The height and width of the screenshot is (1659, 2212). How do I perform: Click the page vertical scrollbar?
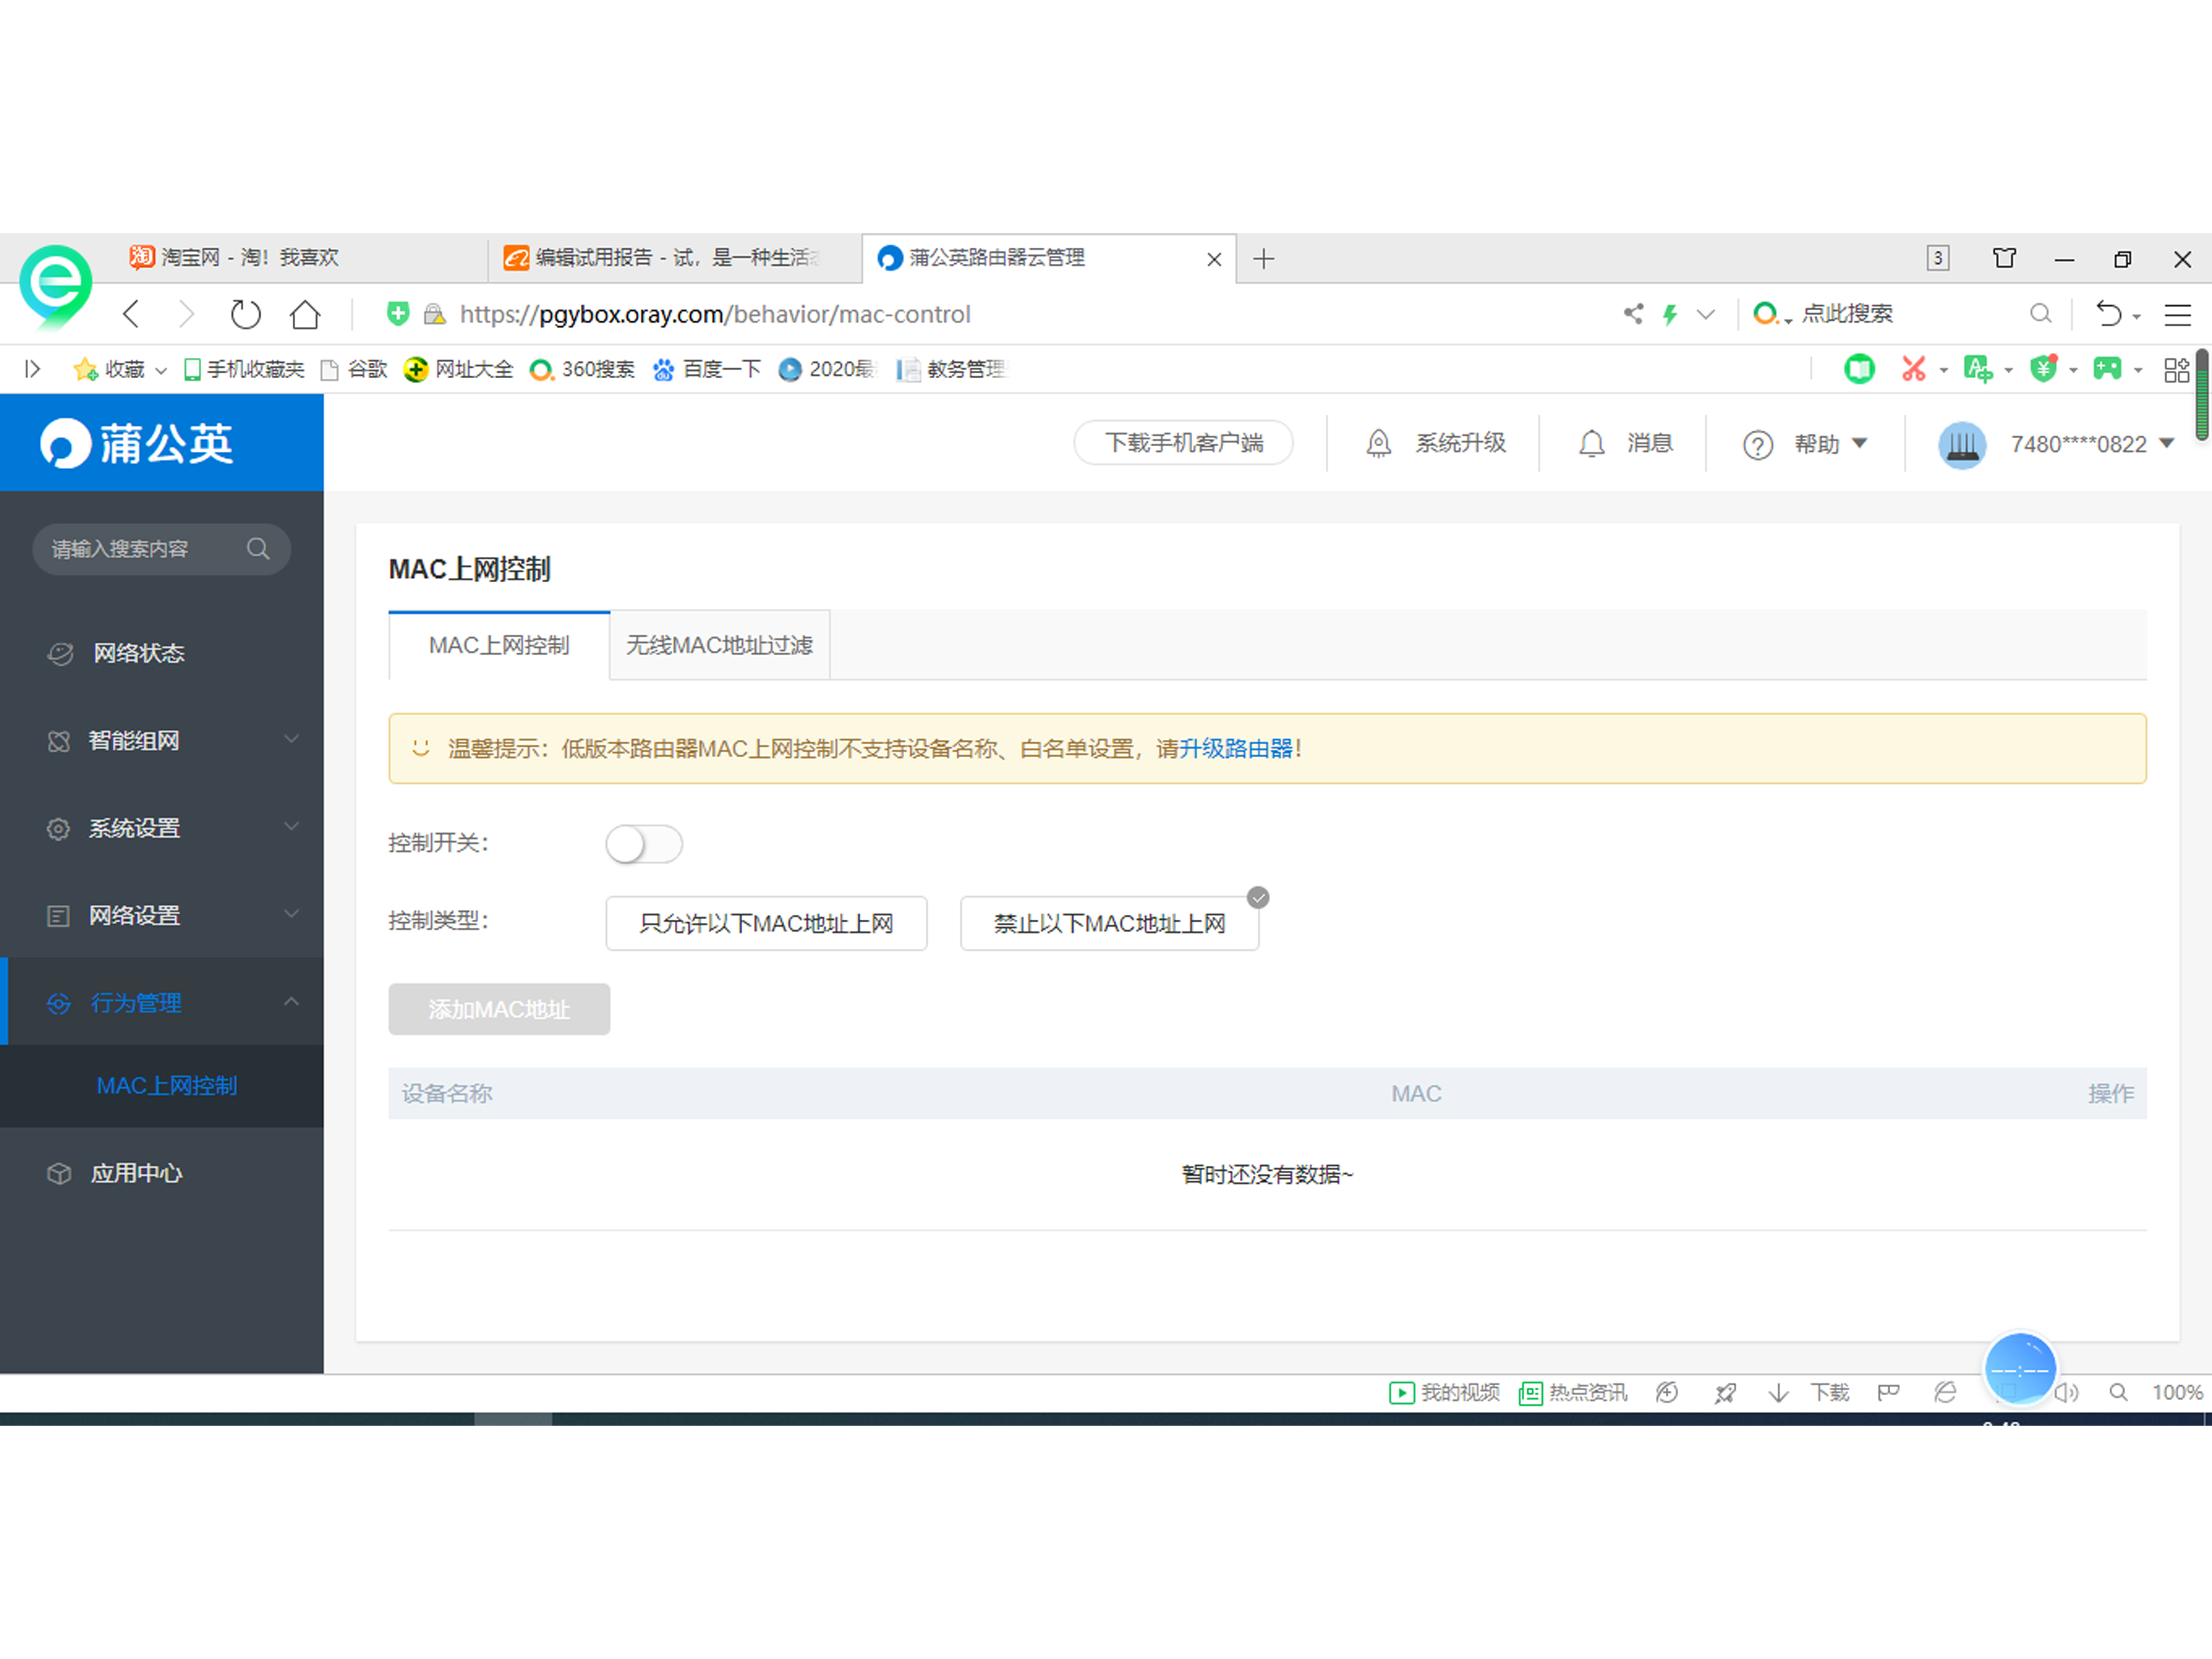tap(2201, 396)
